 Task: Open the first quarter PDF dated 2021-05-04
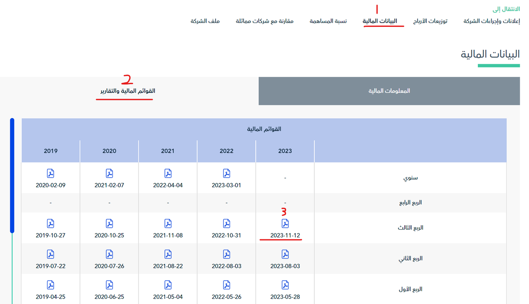tap(168, 285)
